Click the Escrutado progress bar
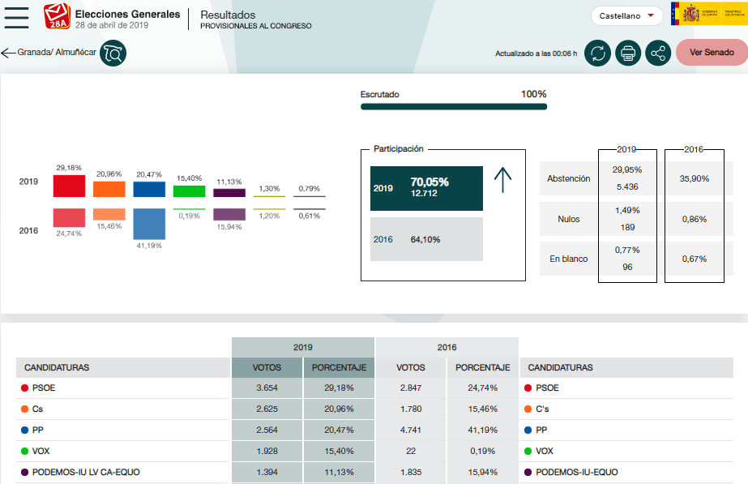Image resolution: width=748 pixels, height=484 pixels. (453, 106)
